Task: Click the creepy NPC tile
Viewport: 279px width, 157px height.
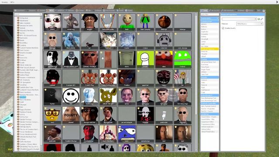Action: point(145,41)
